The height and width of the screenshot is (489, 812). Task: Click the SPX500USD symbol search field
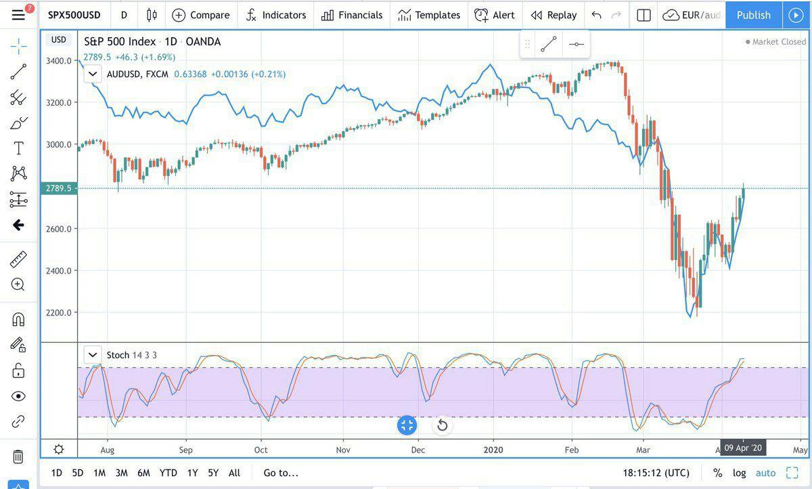coord(74,15)
